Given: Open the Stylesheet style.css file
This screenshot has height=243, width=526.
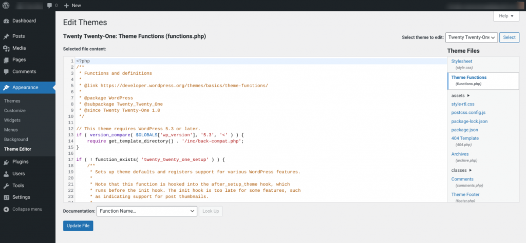Looking at the screenshot, I should point(461,61).
